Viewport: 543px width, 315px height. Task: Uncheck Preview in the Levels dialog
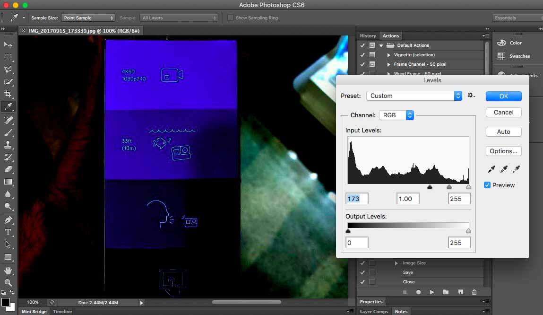(487, 185)
